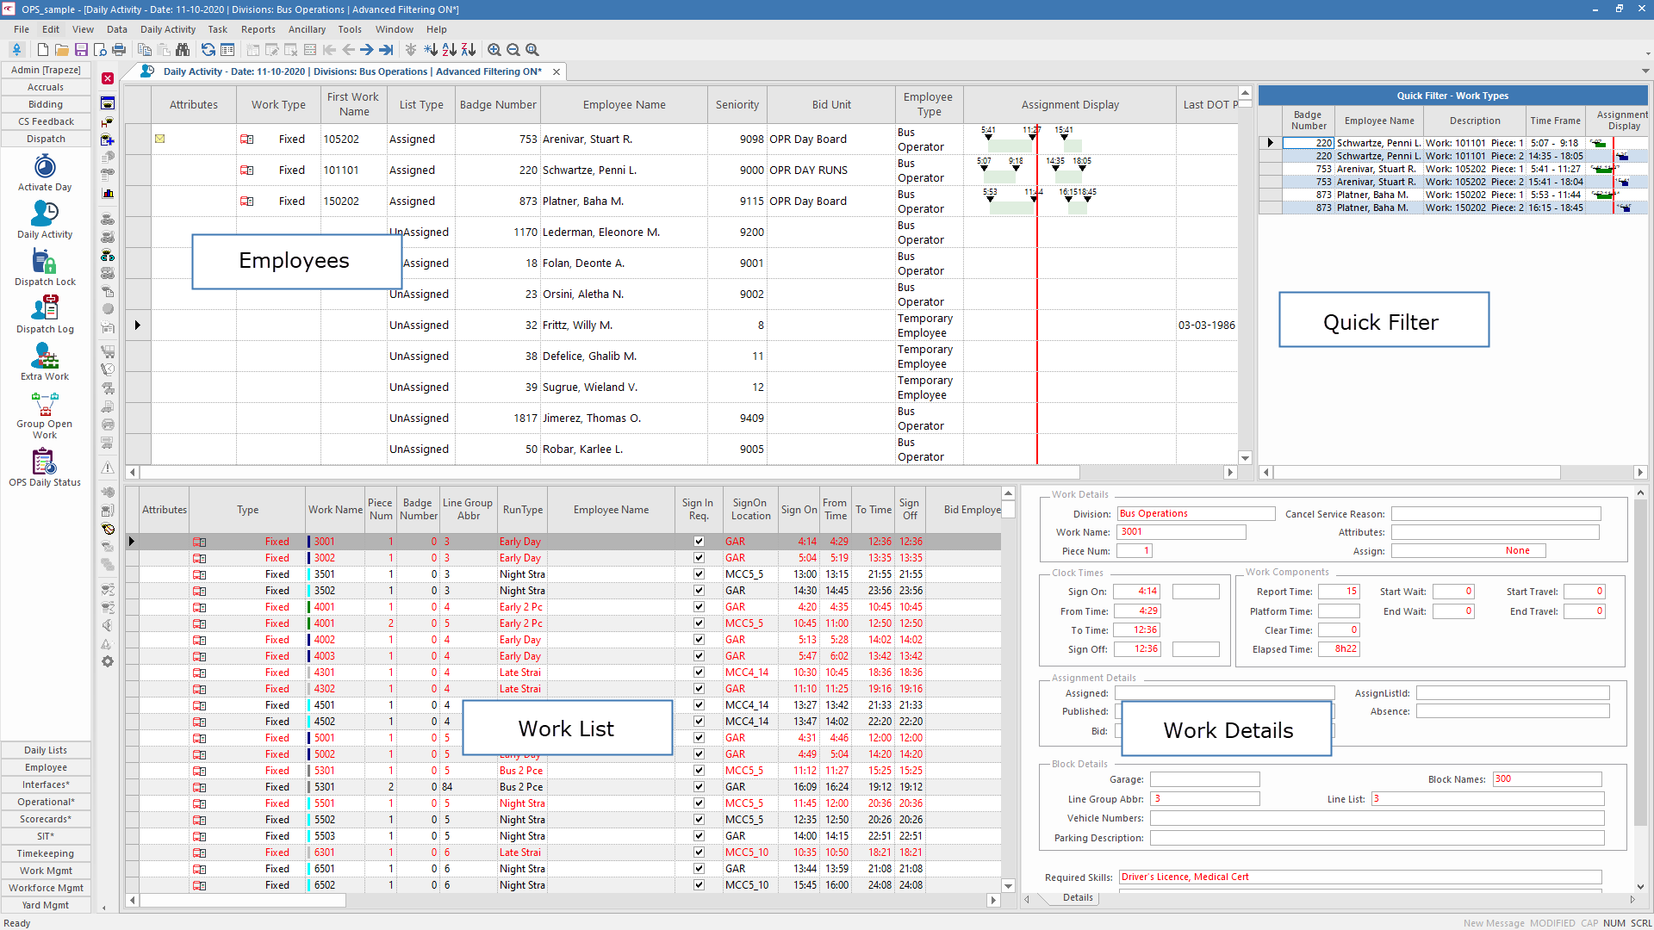Screen dimensions: 1654x930
Task: Open the Dispatch Log icon
Action: coord(45,314)
